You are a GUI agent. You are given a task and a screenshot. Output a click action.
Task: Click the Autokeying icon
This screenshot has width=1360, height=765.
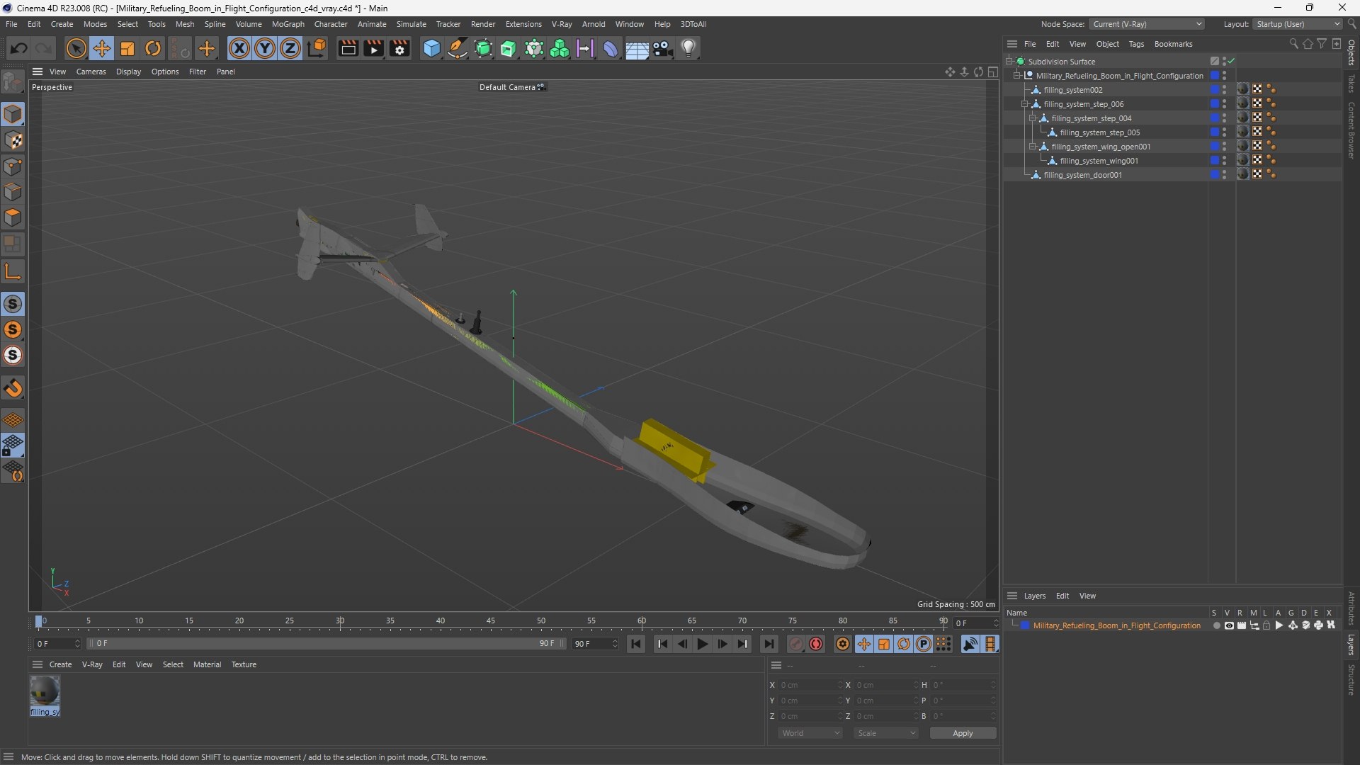tap(816, 644)
